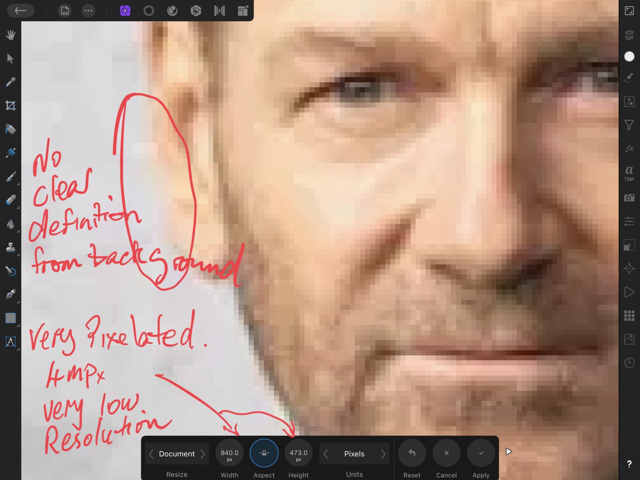This screenshot has height=480, width=640.
Task: Select the Clone Stamp tool
Action: [11, 247]
